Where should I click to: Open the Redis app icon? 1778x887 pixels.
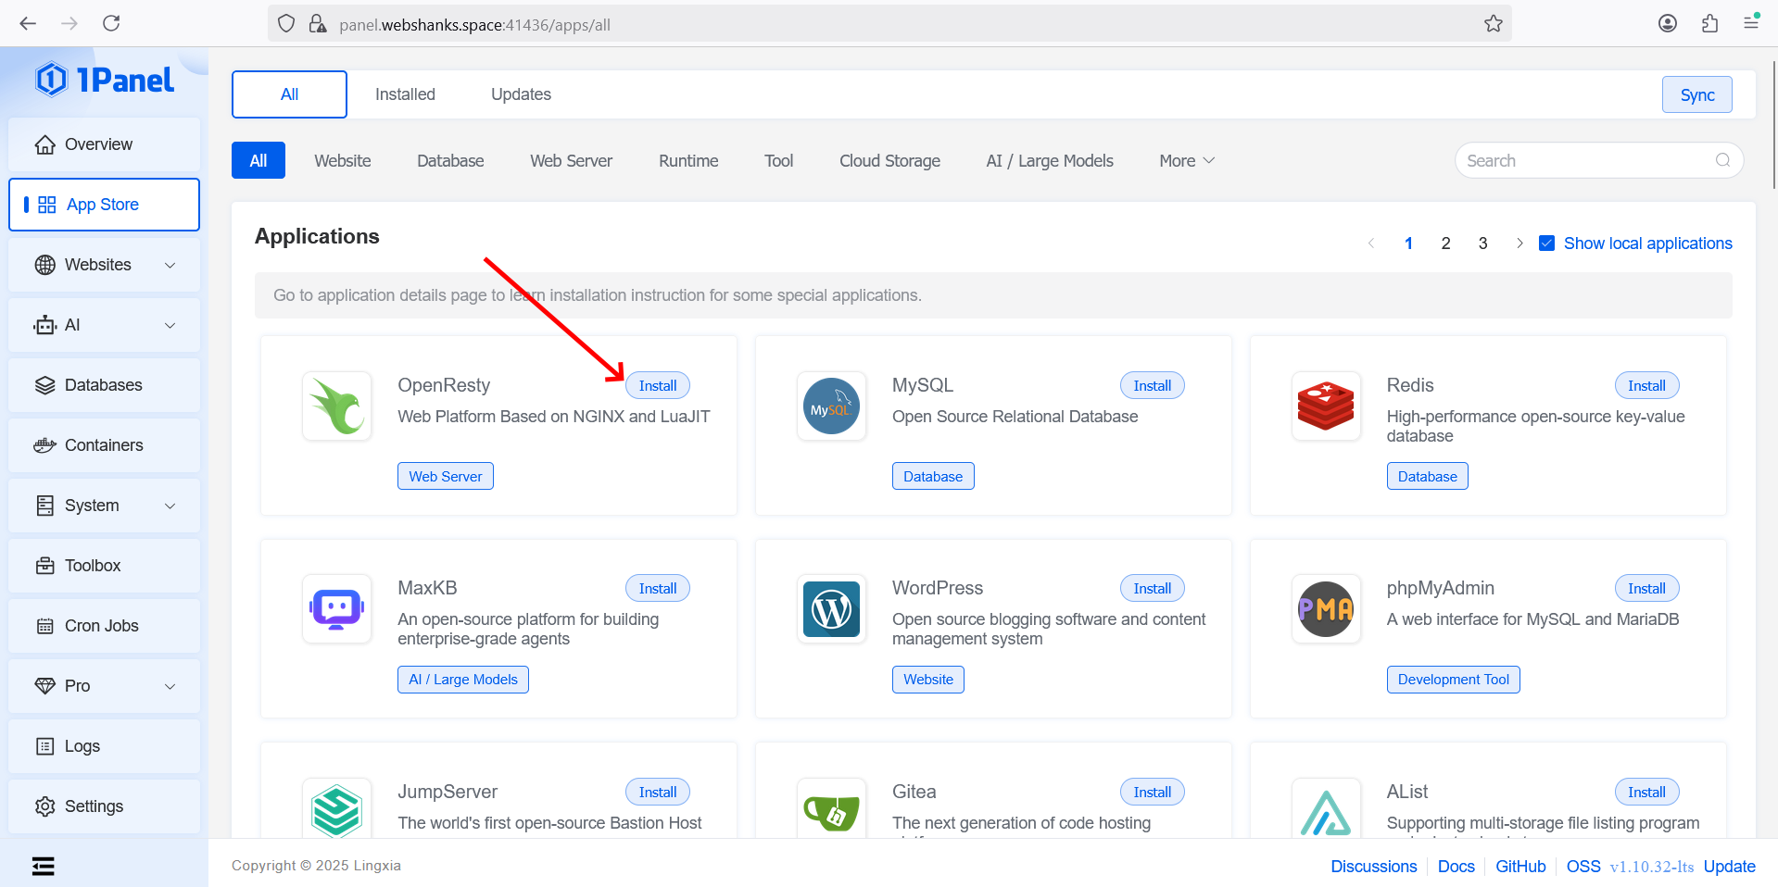pos(1326,406)
